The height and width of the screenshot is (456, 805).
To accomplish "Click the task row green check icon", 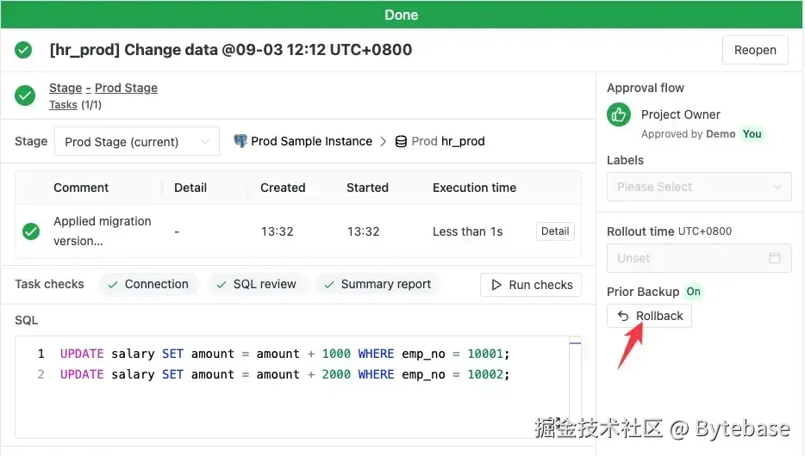I will (x=31, y=231).
